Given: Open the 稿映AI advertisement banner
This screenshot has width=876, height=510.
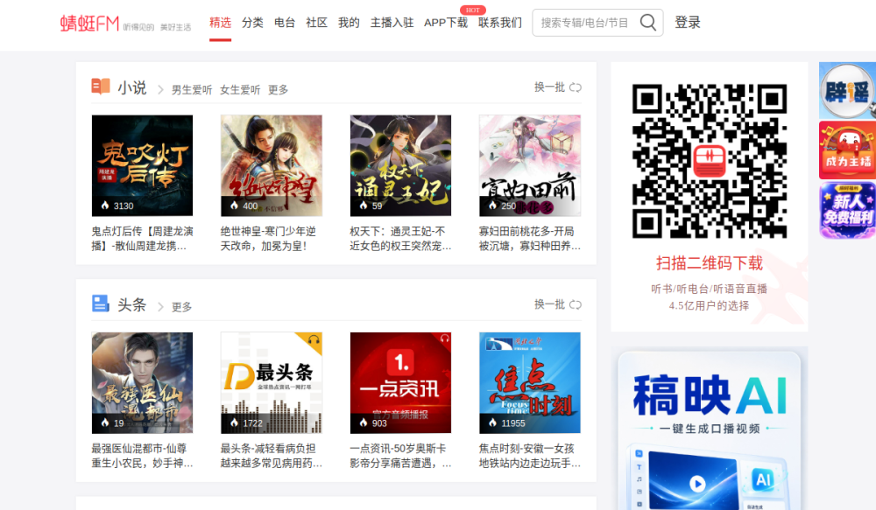Looking at the screenshot, I should pyautogui.click(x=710, y=429).
